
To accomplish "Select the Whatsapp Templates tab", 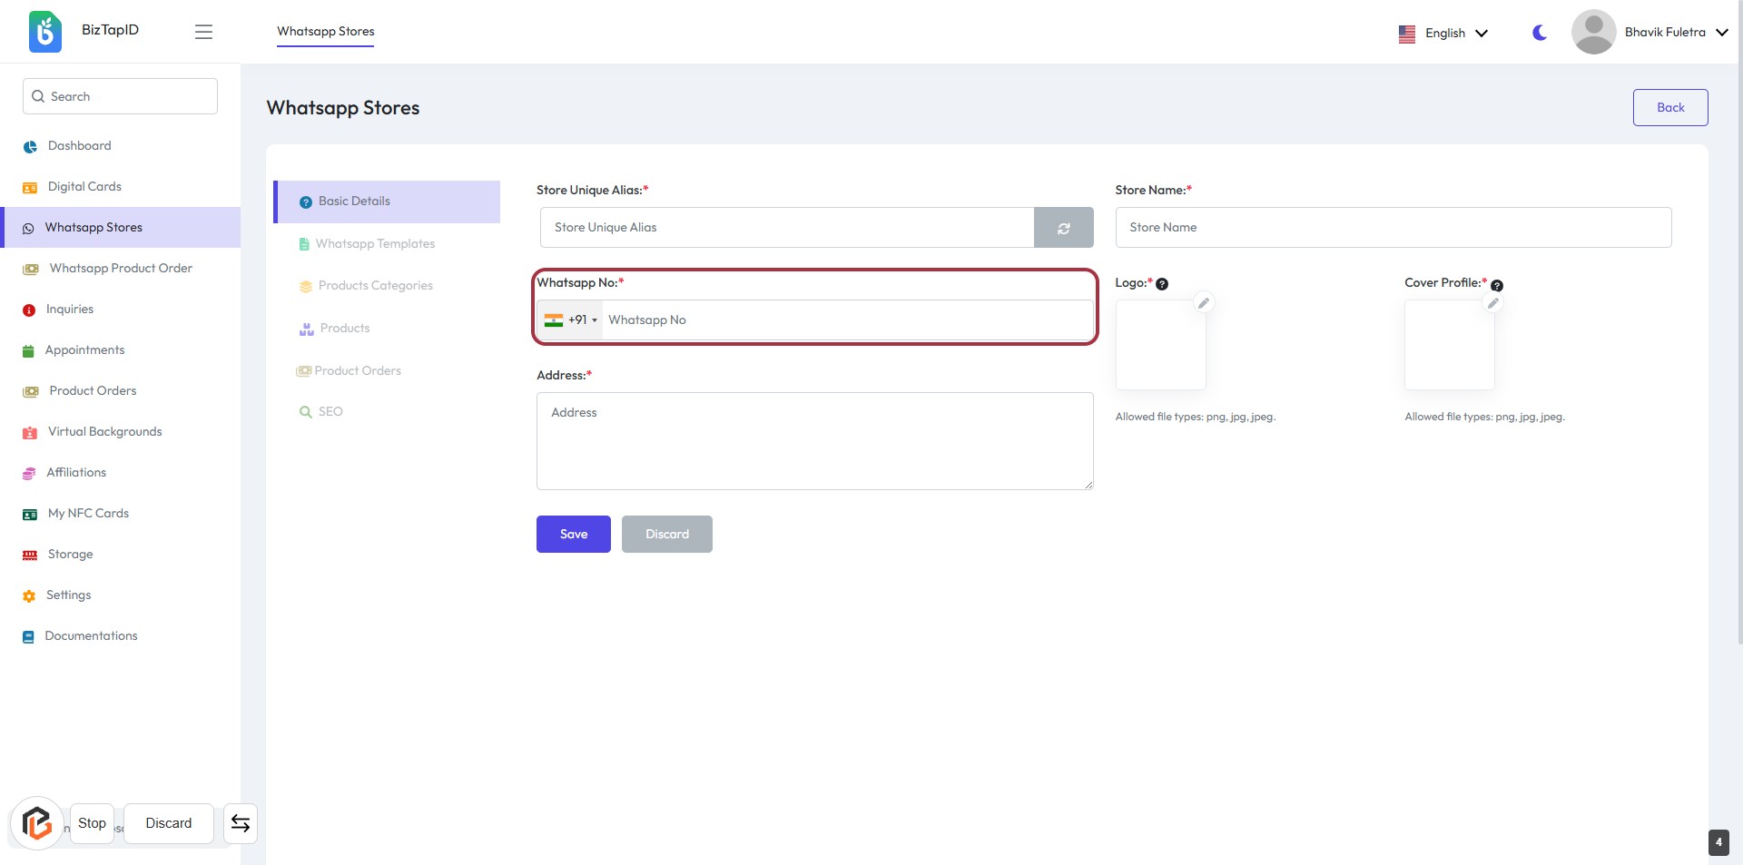I will tap(374, 244).
